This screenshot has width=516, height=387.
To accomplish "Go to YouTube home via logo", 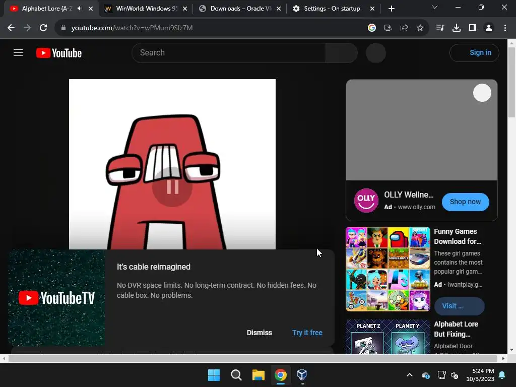I will pos(59,53).
